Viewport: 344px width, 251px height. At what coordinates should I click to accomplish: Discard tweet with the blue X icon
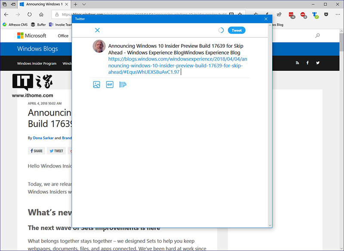98,30
